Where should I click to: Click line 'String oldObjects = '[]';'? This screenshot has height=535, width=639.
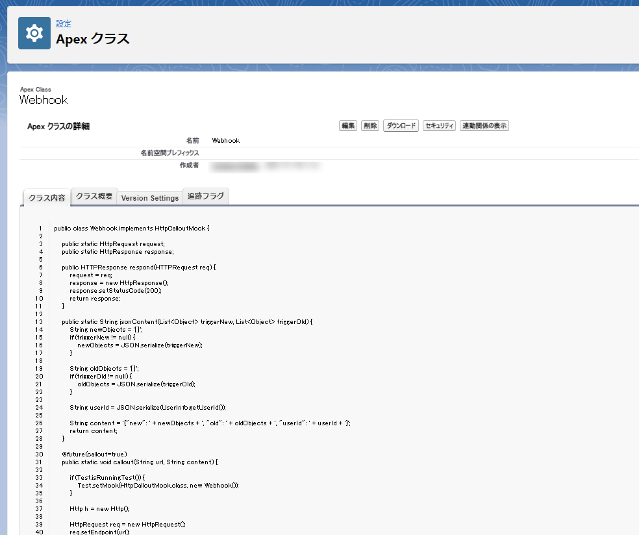(x=105, y=368)
